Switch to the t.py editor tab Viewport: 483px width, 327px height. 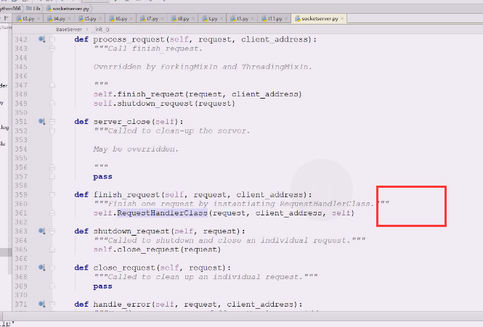[x=213, y=19]
